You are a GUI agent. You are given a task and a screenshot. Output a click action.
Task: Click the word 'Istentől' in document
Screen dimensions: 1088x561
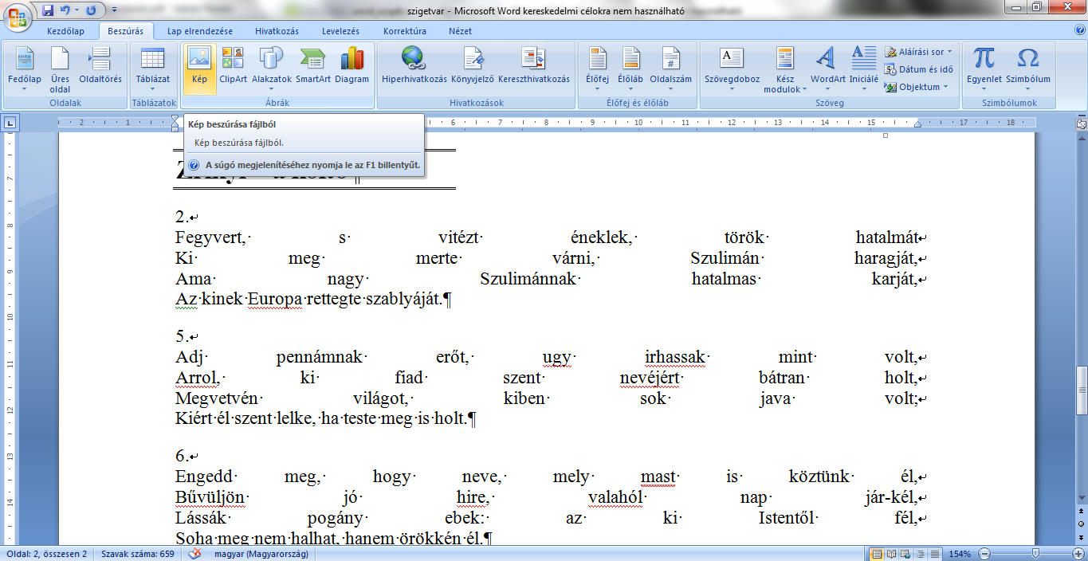click(787, 519)
